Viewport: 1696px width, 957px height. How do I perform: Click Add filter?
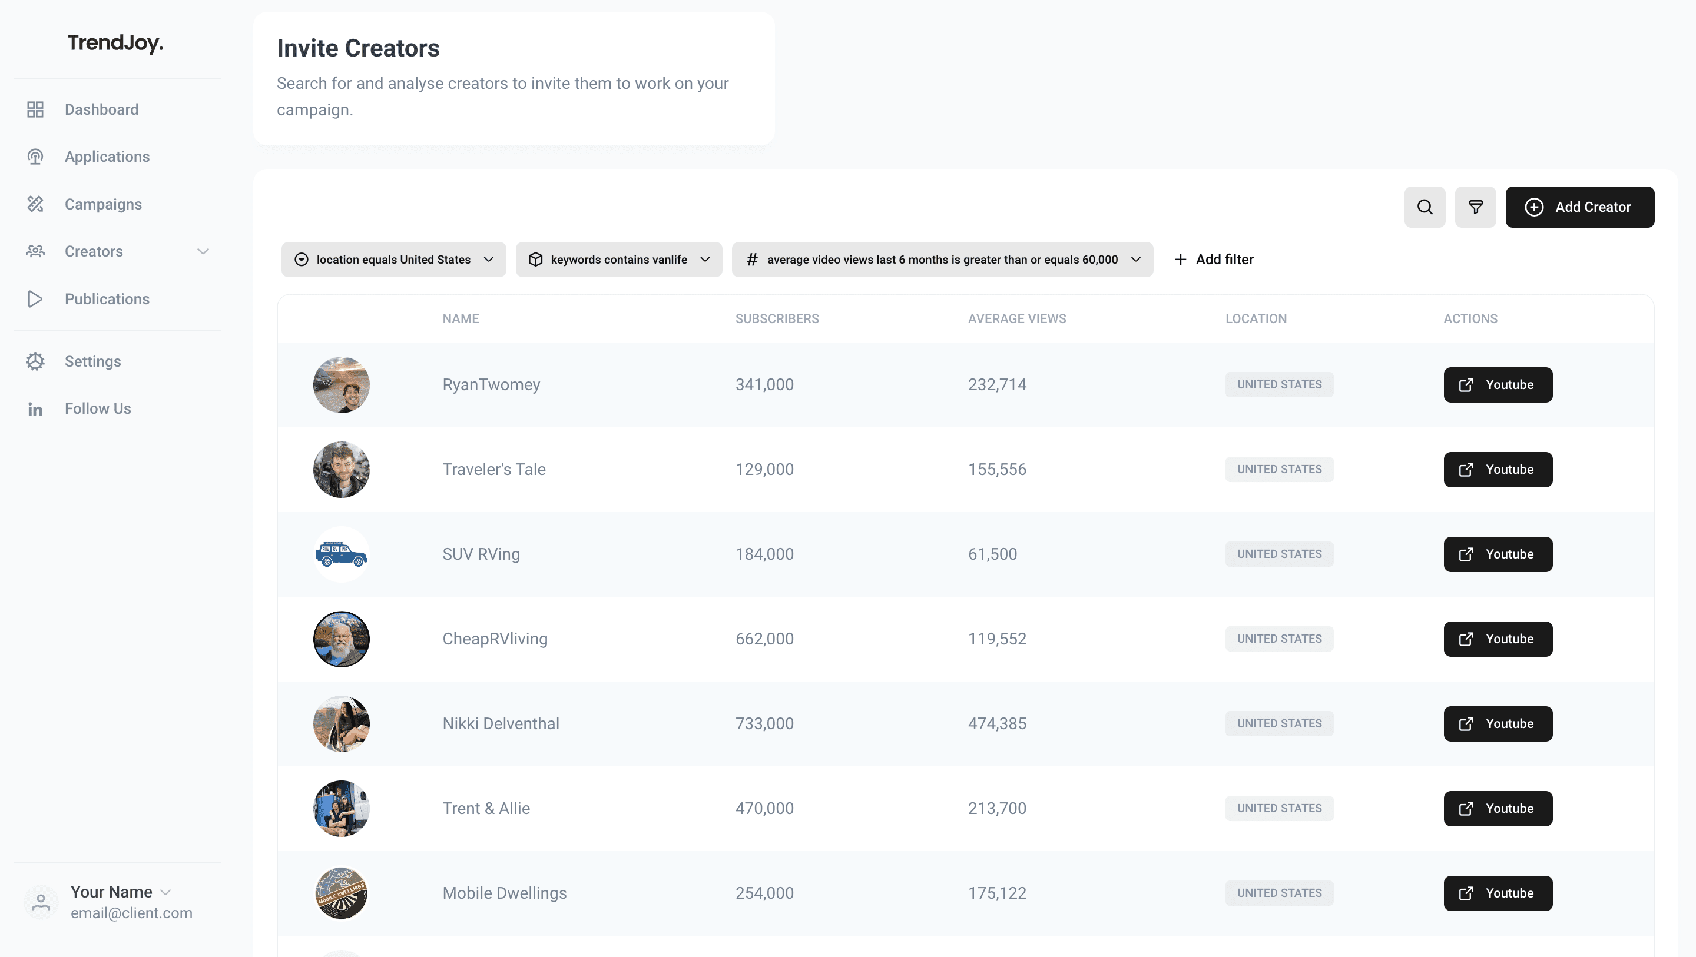click(x=1214, y=260)
